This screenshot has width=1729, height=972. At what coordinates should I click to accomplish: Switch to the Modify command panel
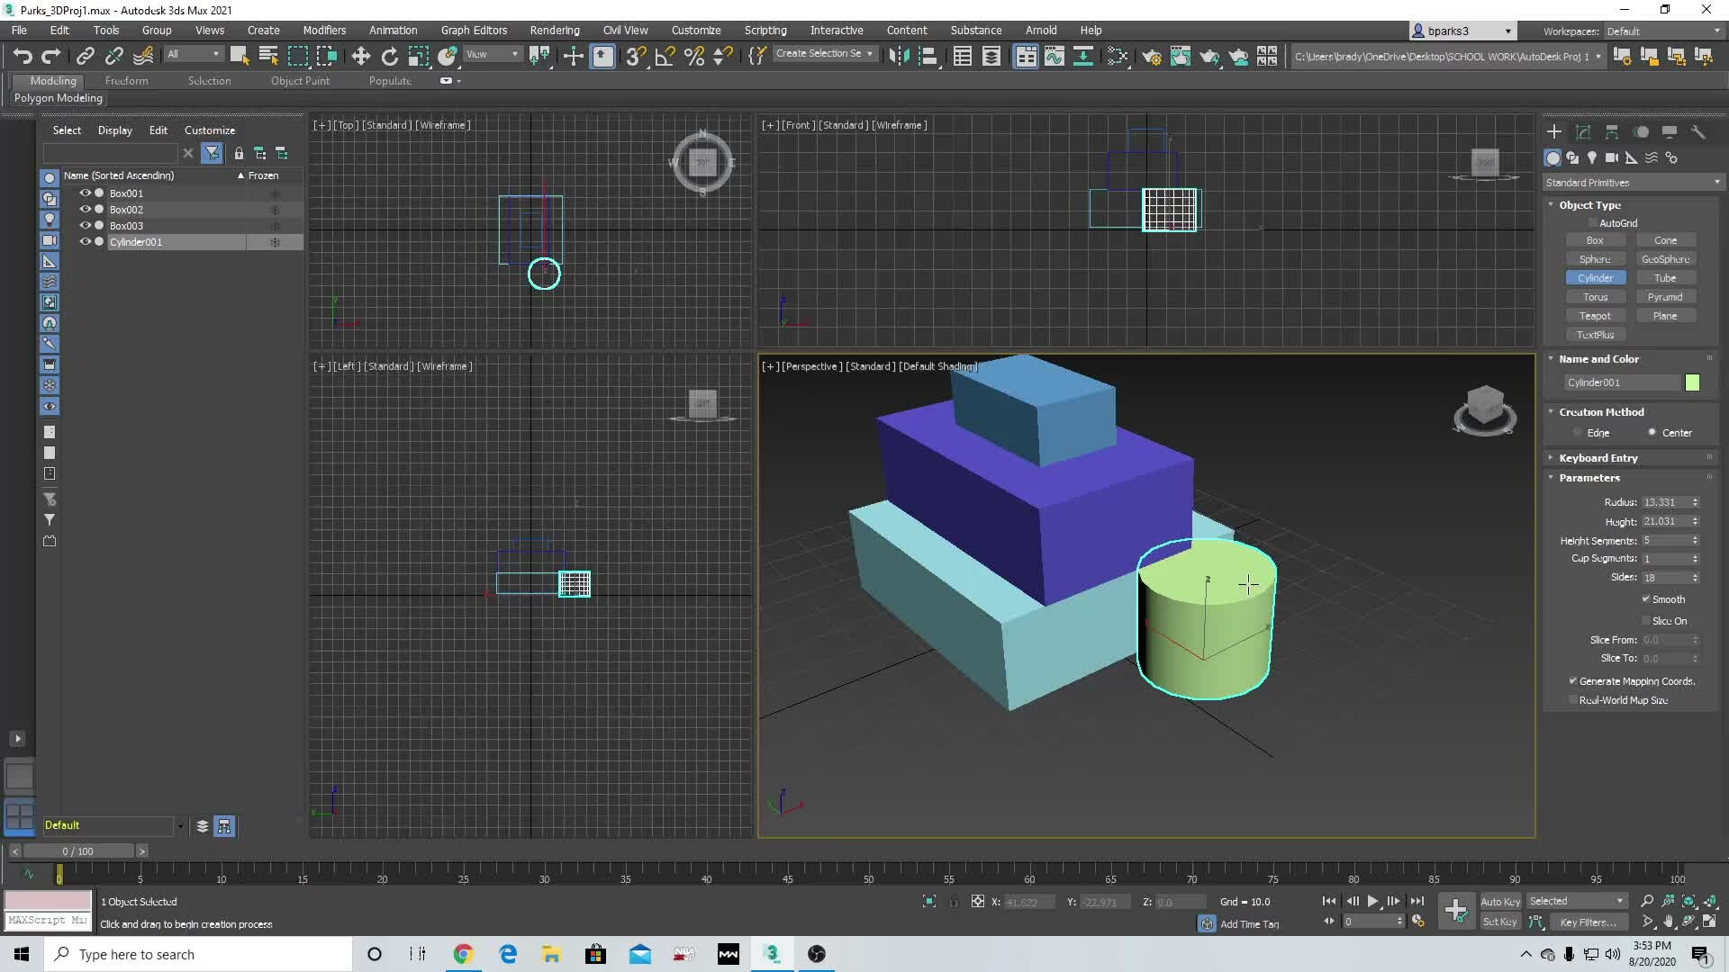(1582, 131)
